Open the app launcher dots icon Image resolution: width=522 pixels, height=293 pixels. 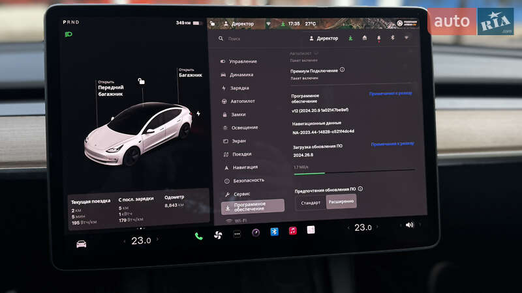237,234
